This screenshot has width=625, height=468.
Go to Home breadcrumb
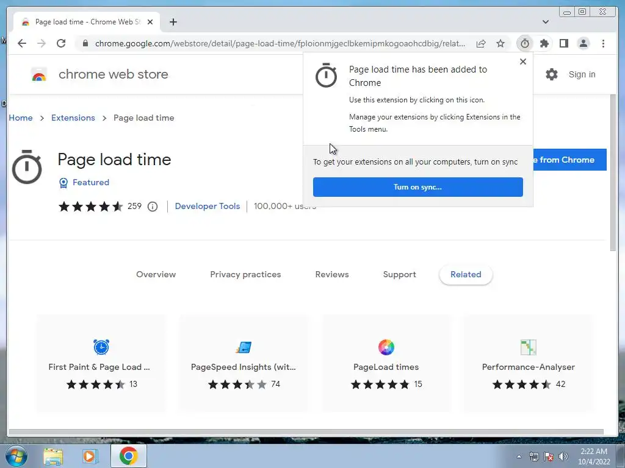pyautogui.click(x=21, y=118)
